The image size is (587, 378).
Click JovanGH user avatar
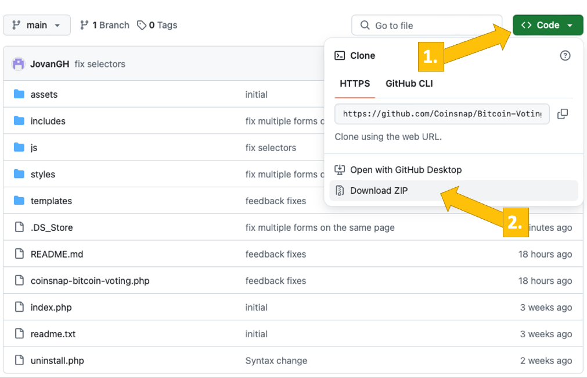tap(19, 64)
